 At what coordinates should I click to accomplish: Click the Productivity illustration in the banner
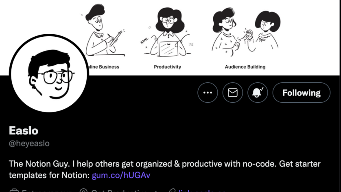(x=168, y=32)
